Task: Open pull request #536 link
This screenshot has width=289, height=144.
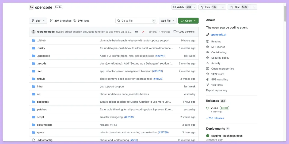Action: pyautogui.click(x=134, y=140)
